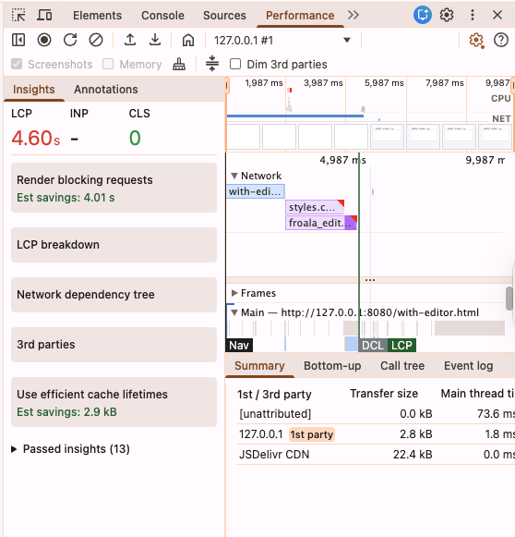The height and width of the screenshot is (537, 515).
Task: Sort by Transfer size column header
Action: point(384,394)
